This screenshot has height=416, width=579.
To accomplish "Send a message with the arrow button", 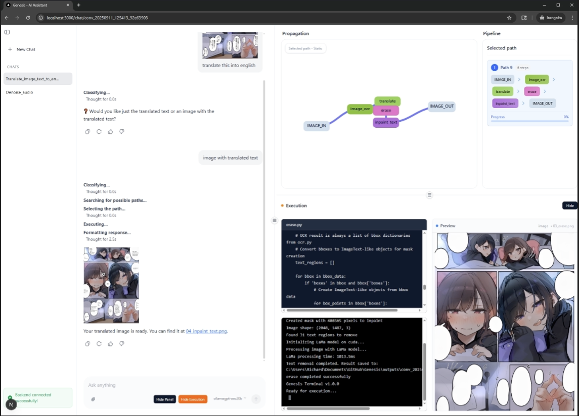I will tap(256, 399).
